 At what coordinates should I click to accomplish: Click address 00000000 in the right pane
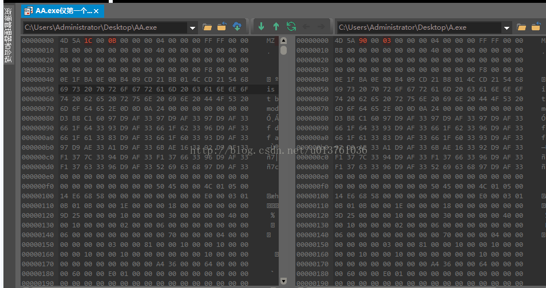pos(312,41)
